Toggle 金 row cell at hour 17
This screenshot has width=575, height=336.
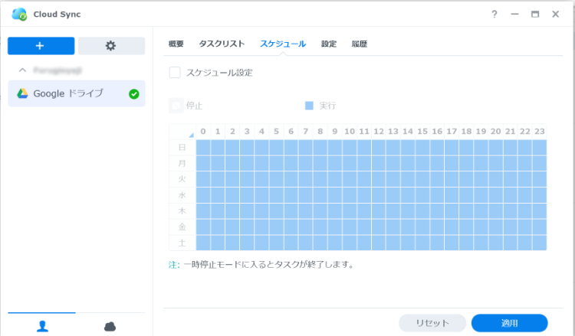[x=452, y=227]
